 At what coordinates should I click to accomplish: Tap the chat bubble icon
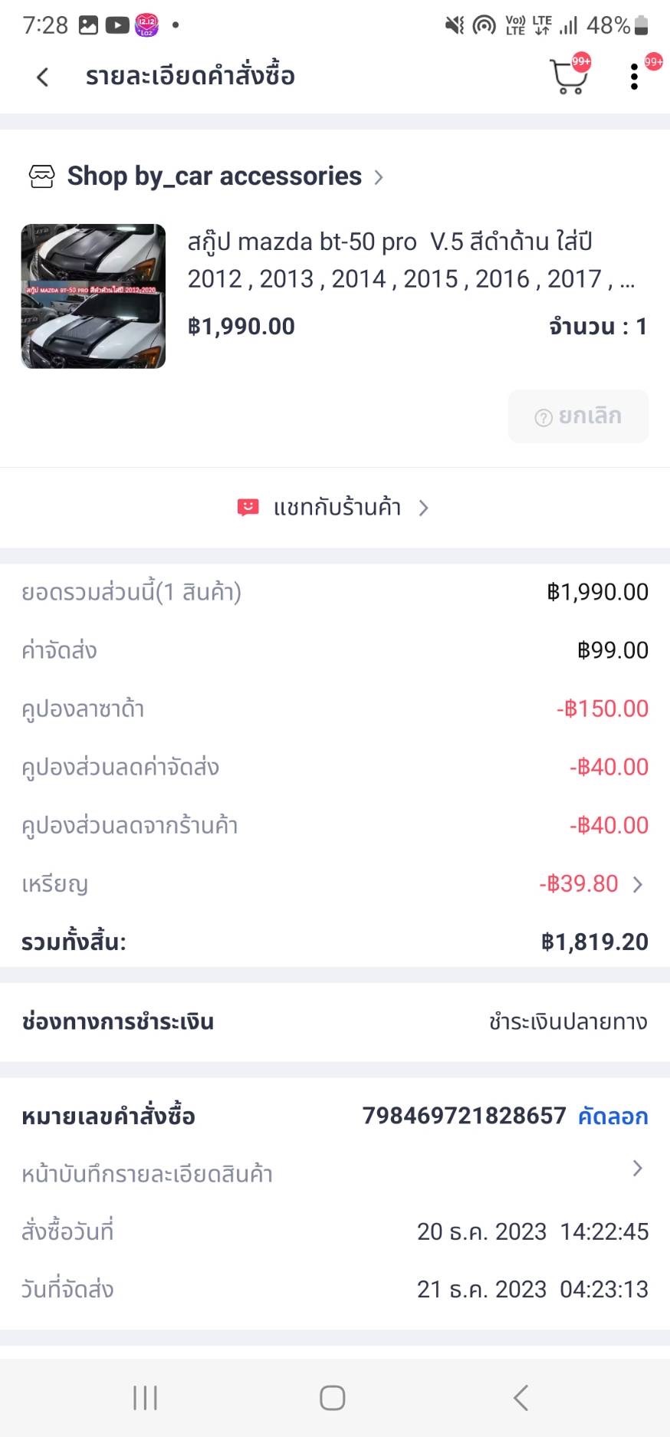click(248, 508)
